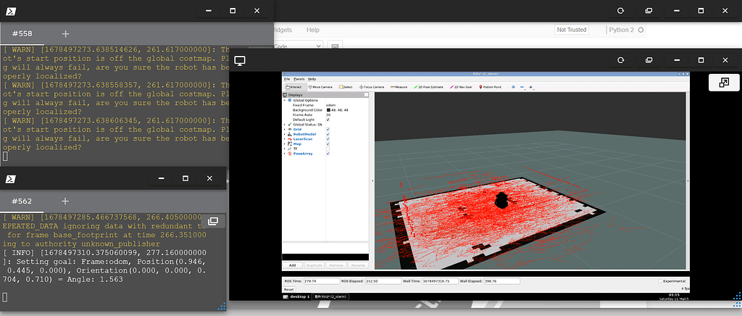Hide the Map display via checkbox
742x316 pixels.
(328, 144)
